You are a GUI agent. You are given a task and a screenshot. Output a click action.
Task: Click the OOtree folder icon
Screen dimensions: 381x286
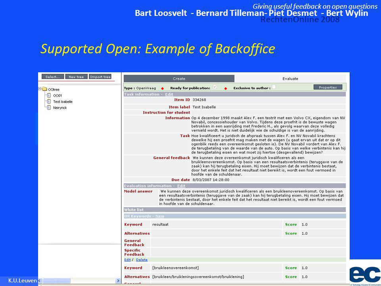tap(44, 89)
